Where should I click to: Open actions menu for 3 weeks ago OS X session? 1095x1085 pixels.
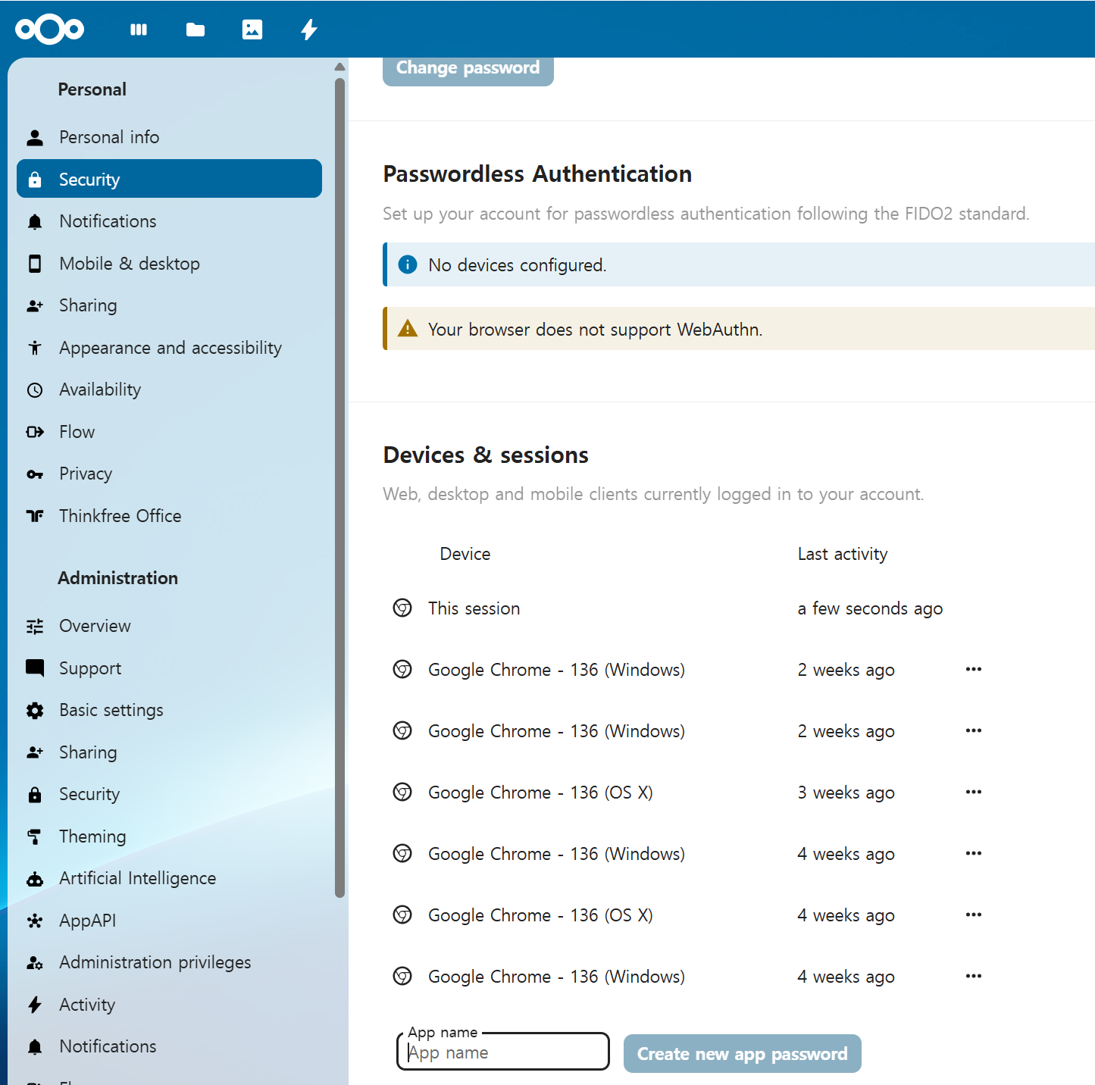pyautogui.click(x=974, y=792)
